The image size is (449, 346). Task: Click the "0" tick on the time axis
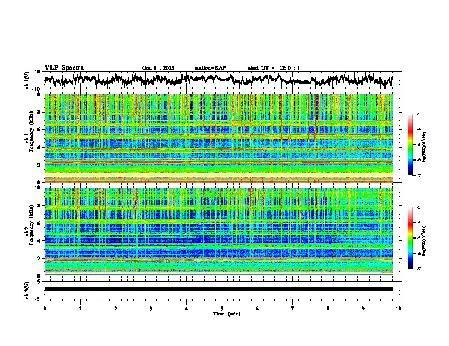click(45, 309)
